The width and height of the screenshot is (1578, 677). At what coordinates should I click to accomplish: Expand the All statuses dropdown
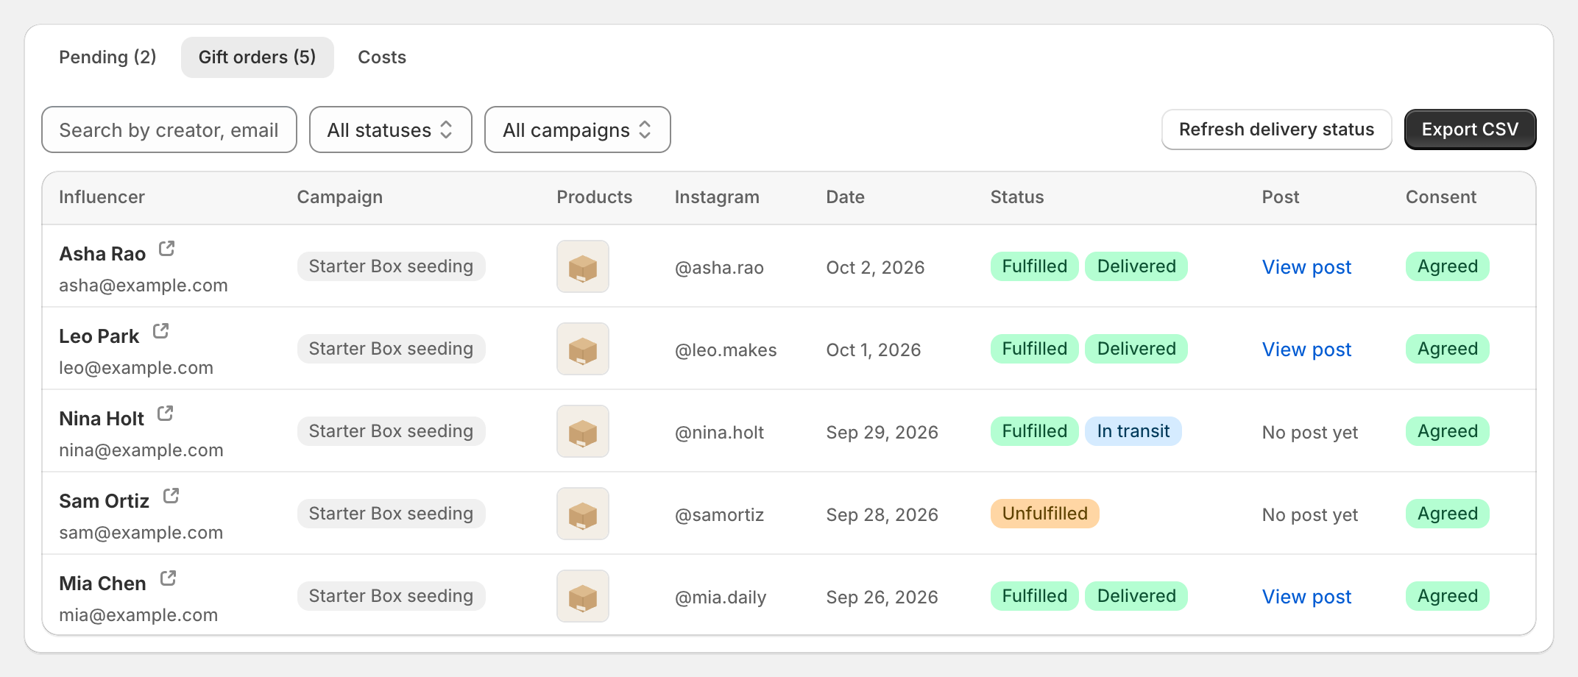tap(391, 130)
